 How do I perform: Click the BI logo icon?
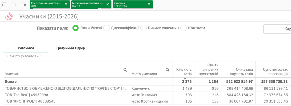click(9, 16)
